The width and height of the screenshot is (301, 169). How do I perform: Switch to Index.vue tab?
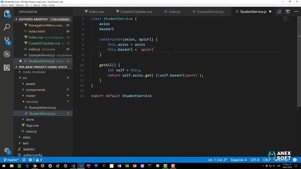(94, 12)
